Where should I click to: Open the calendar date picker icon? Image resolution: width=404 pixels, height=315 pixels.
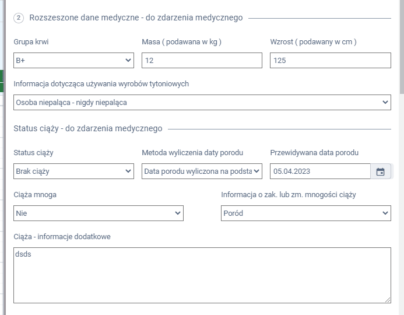tap(381, 171)
